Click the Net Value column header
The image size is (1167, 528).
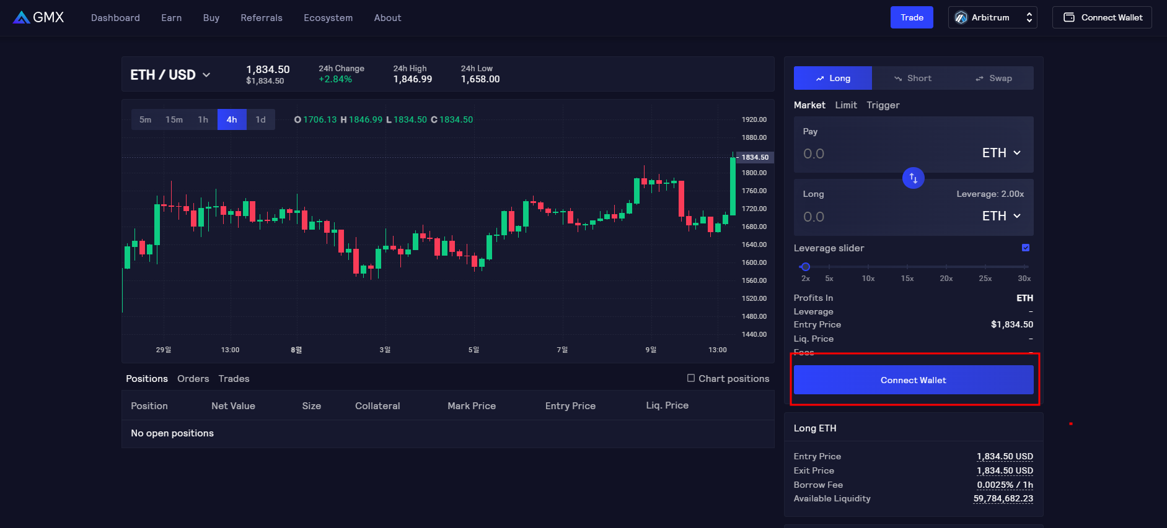tap(233, 406)
